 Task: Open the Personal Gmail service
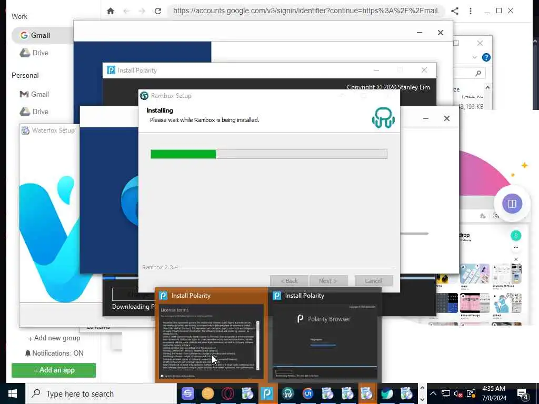[x=34, y=94]
